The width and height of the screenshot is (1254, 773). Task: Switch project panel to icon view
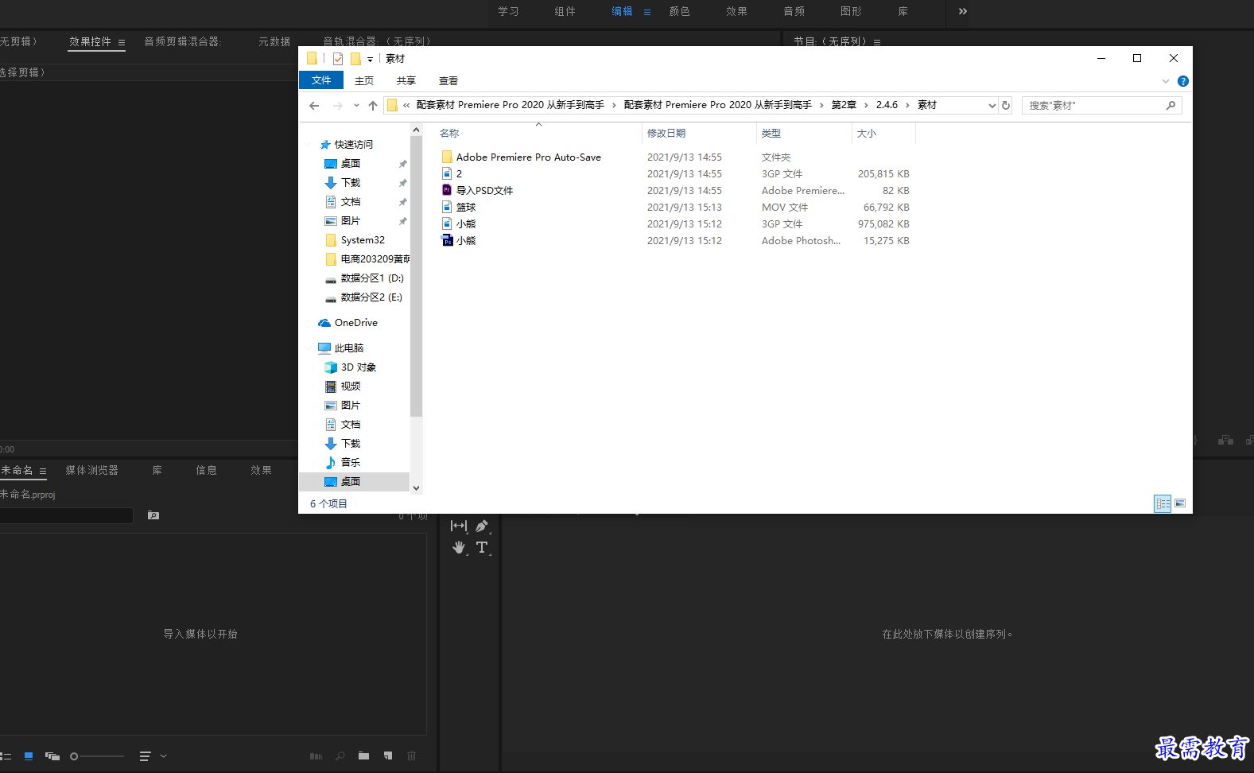click(29, 756)
